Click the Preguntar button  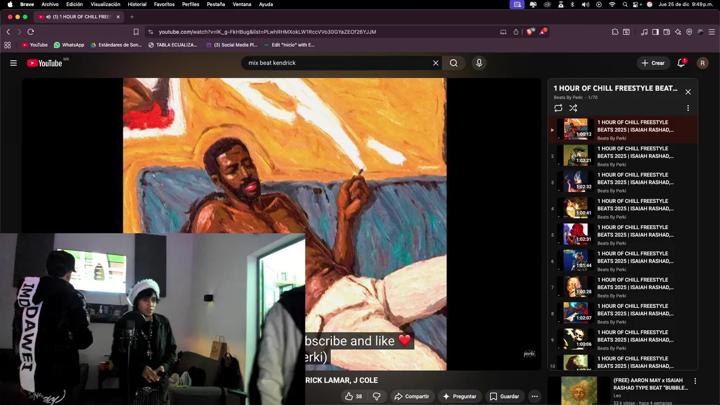[x=460, y=397]
